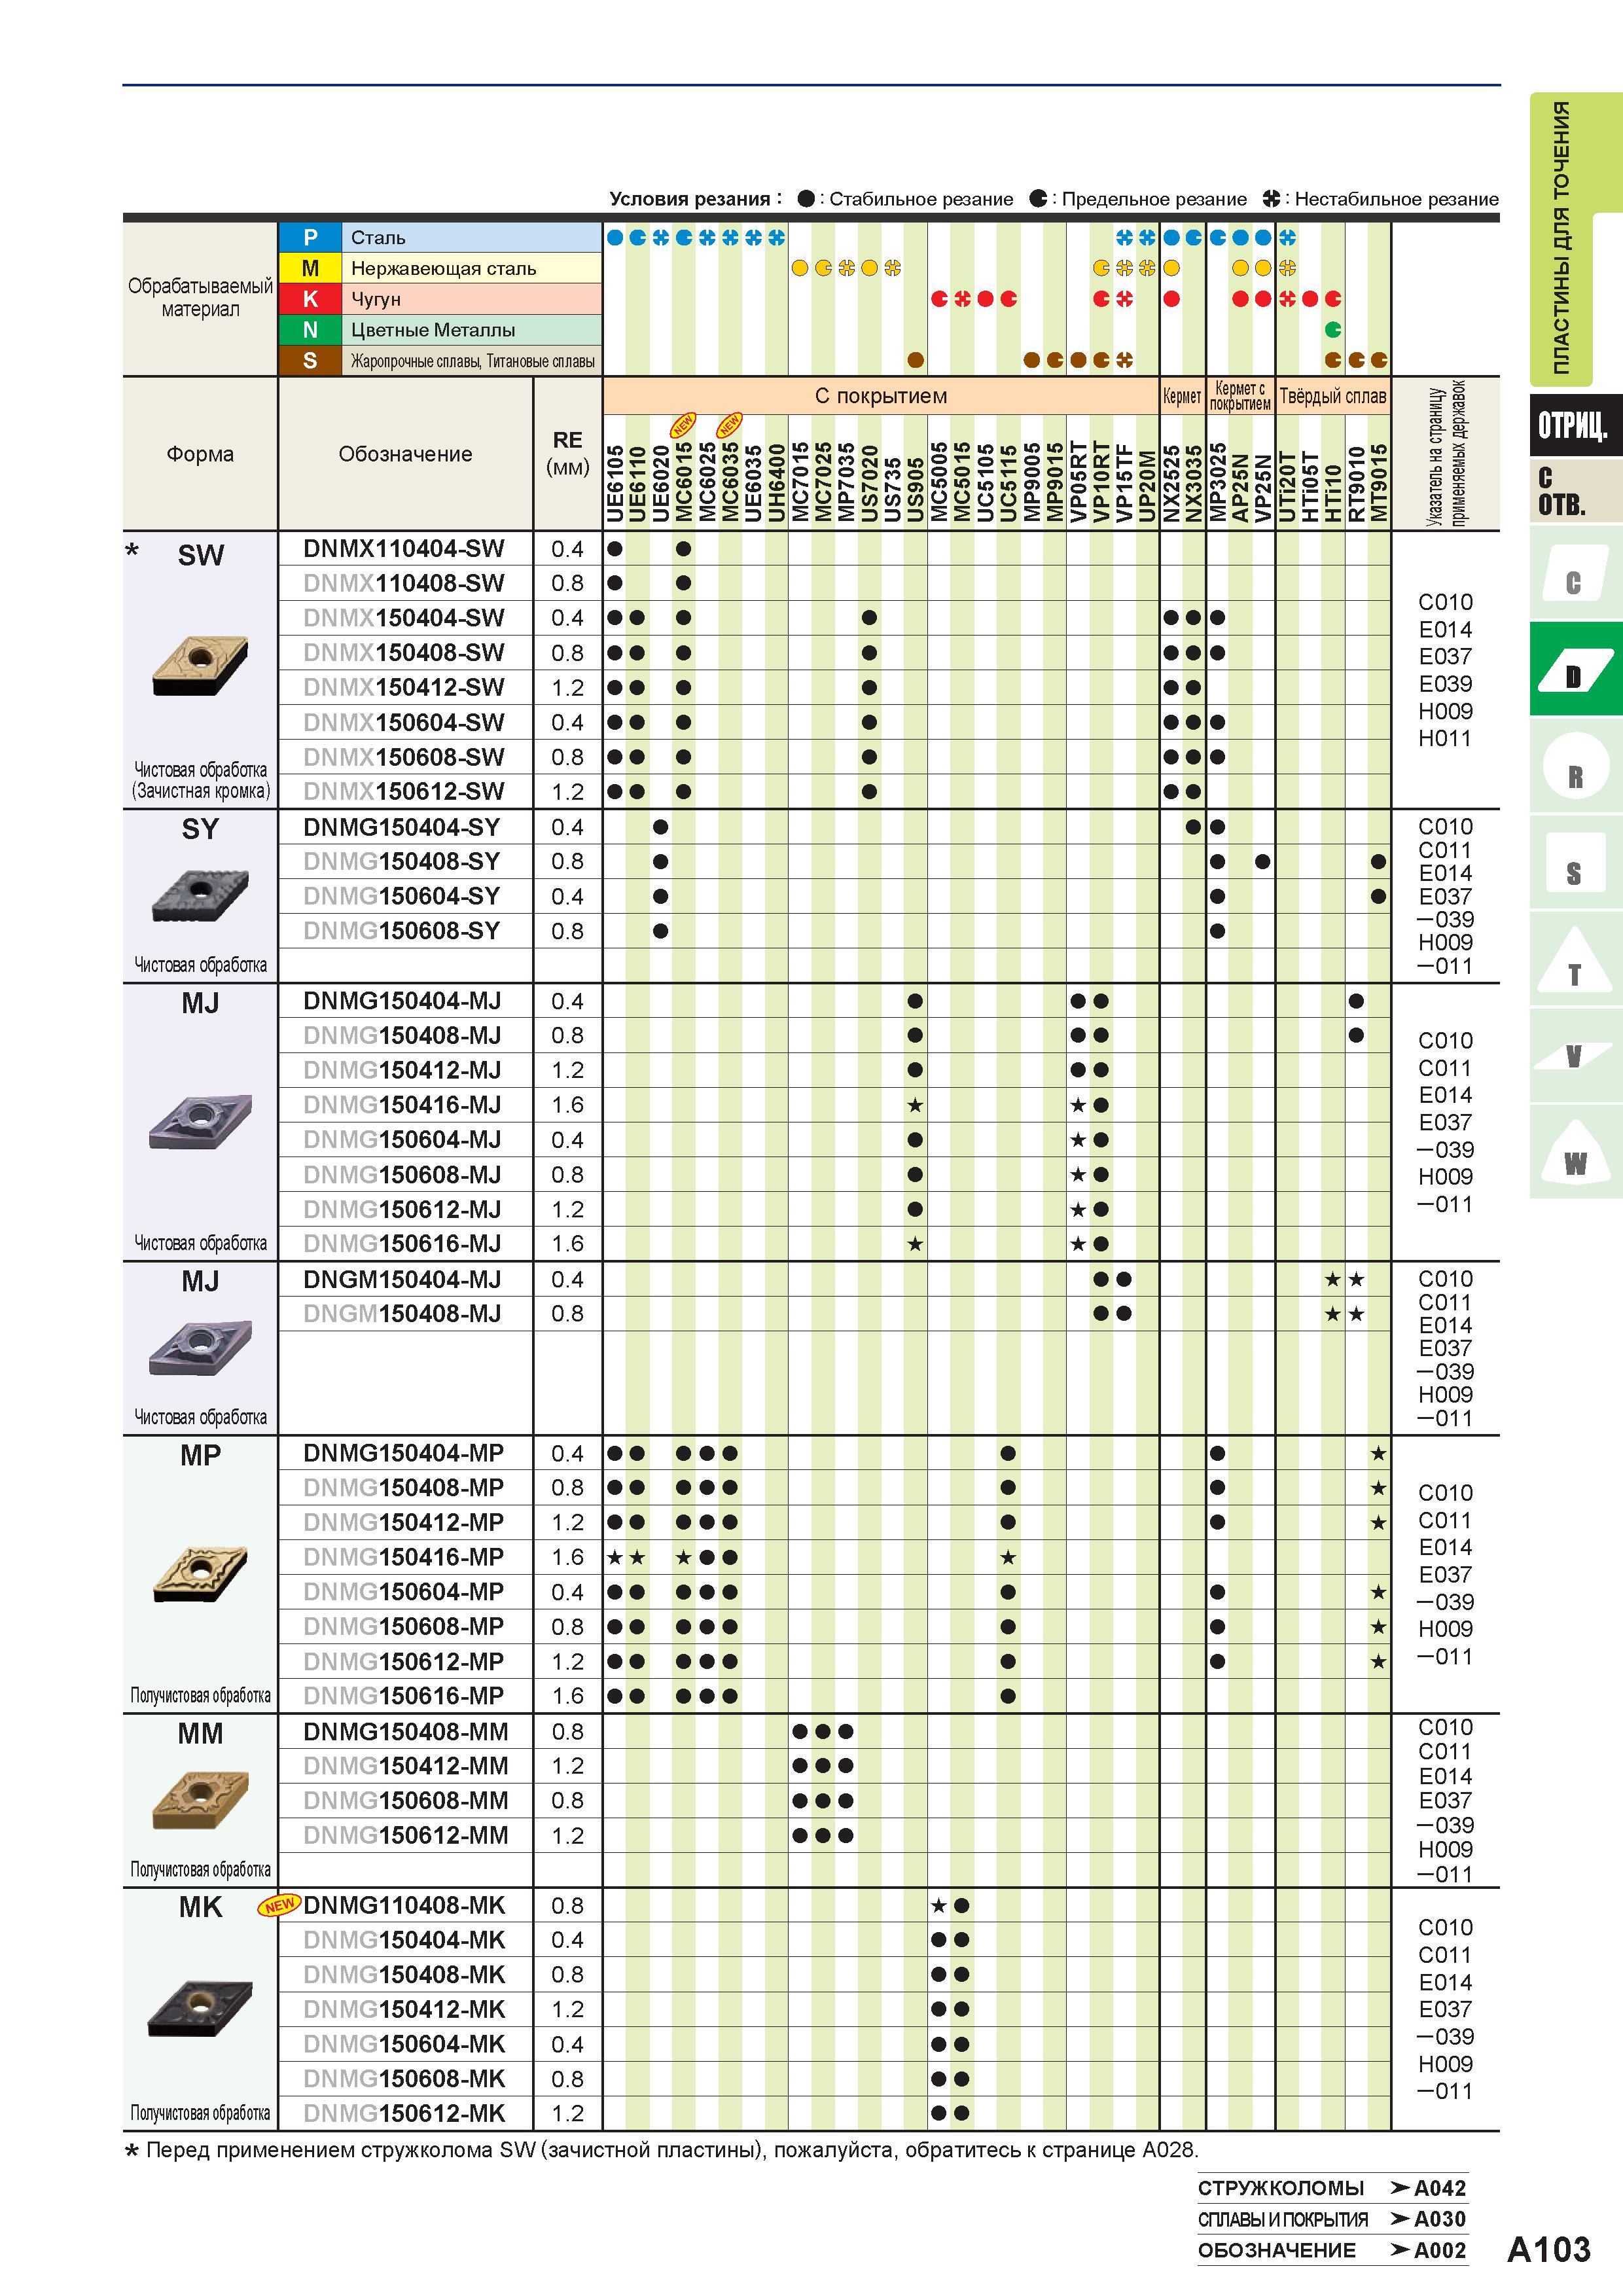Click the limit cutting legend icon
The height and width of the screenshot is (2296, 1623).
coord(1039,199)
